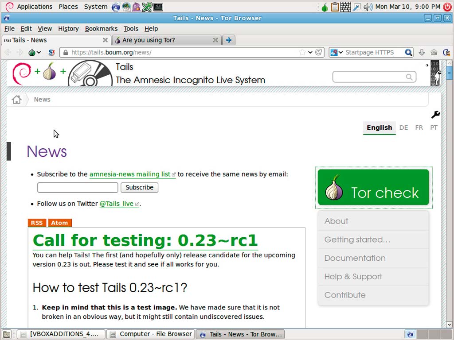Open the History menu
454x340 pixels.
click(68, 29)
